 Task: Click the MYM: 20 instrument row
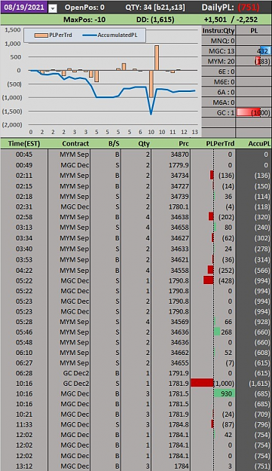coord(219,61)
